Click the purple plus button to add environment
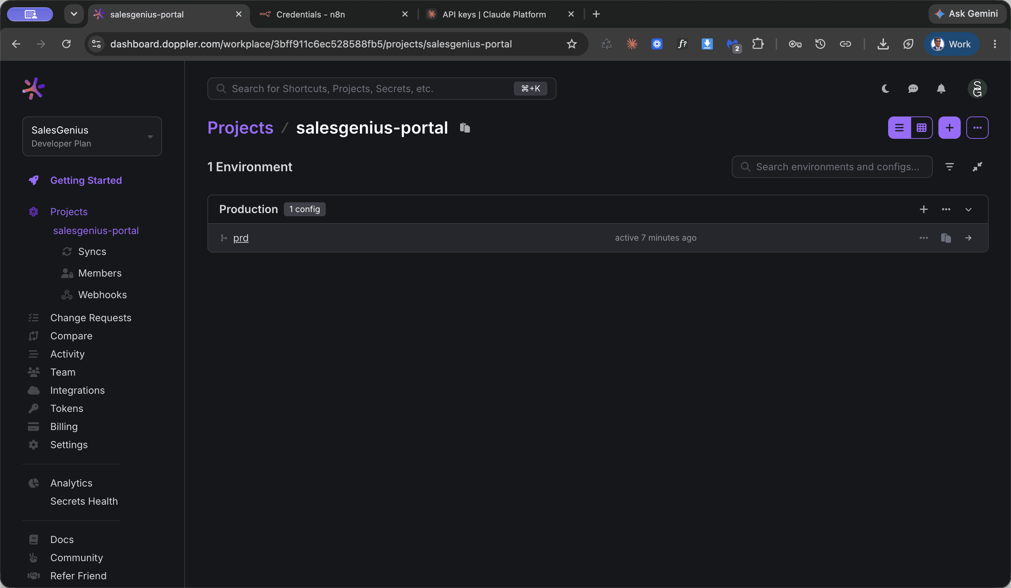1011x588 pixels. pos(949,128)
